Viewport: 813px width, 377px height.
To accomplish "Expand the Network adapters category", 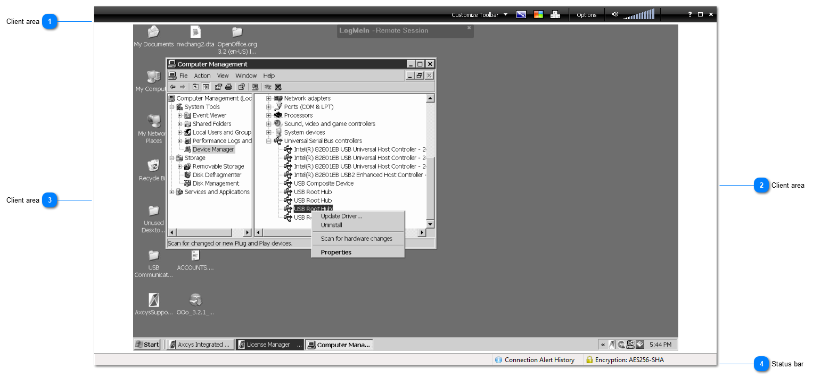I will [269, 98].
